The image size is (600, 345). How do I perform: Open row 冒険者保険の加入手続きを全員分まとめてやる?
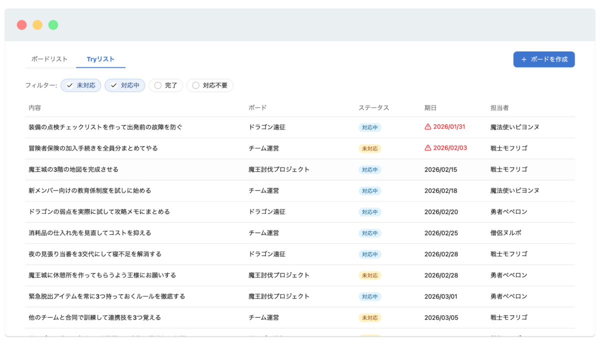[x=300, y=148]
